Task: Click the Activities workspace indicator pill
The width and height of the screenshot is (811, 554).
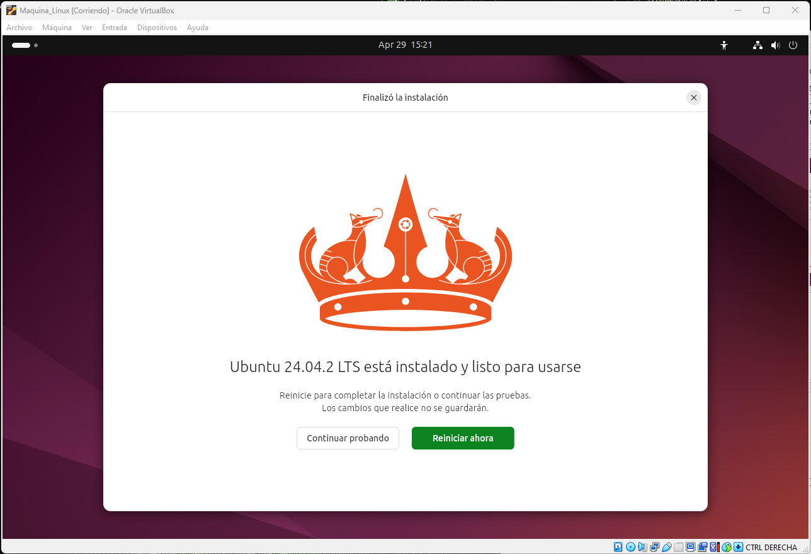Action: (21, 45)
